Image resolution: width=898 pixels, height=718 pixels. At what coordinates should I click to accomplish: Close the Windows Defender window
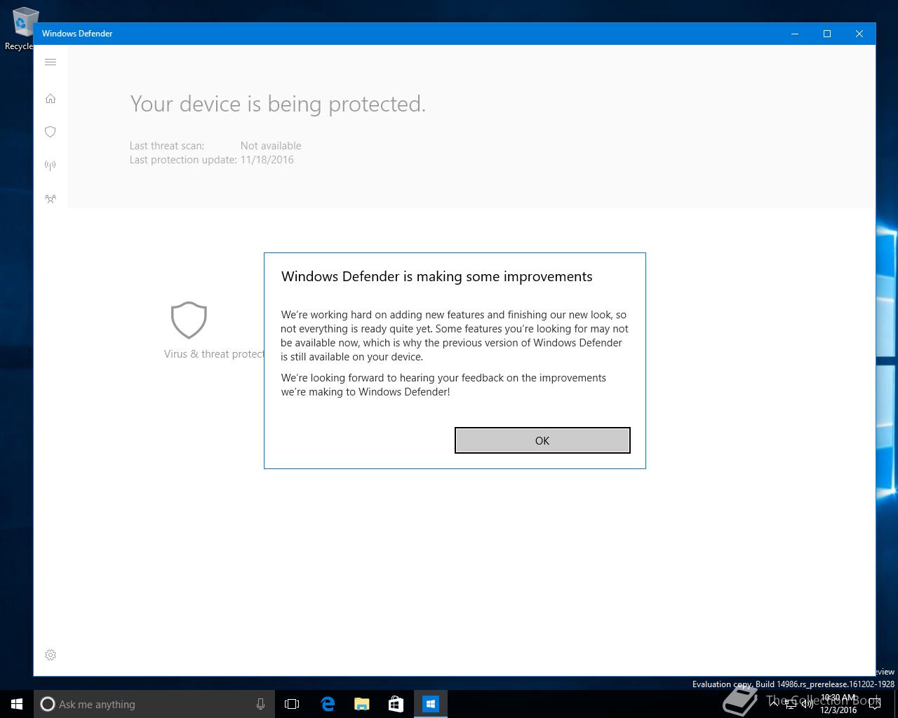(x=859, y=34)
